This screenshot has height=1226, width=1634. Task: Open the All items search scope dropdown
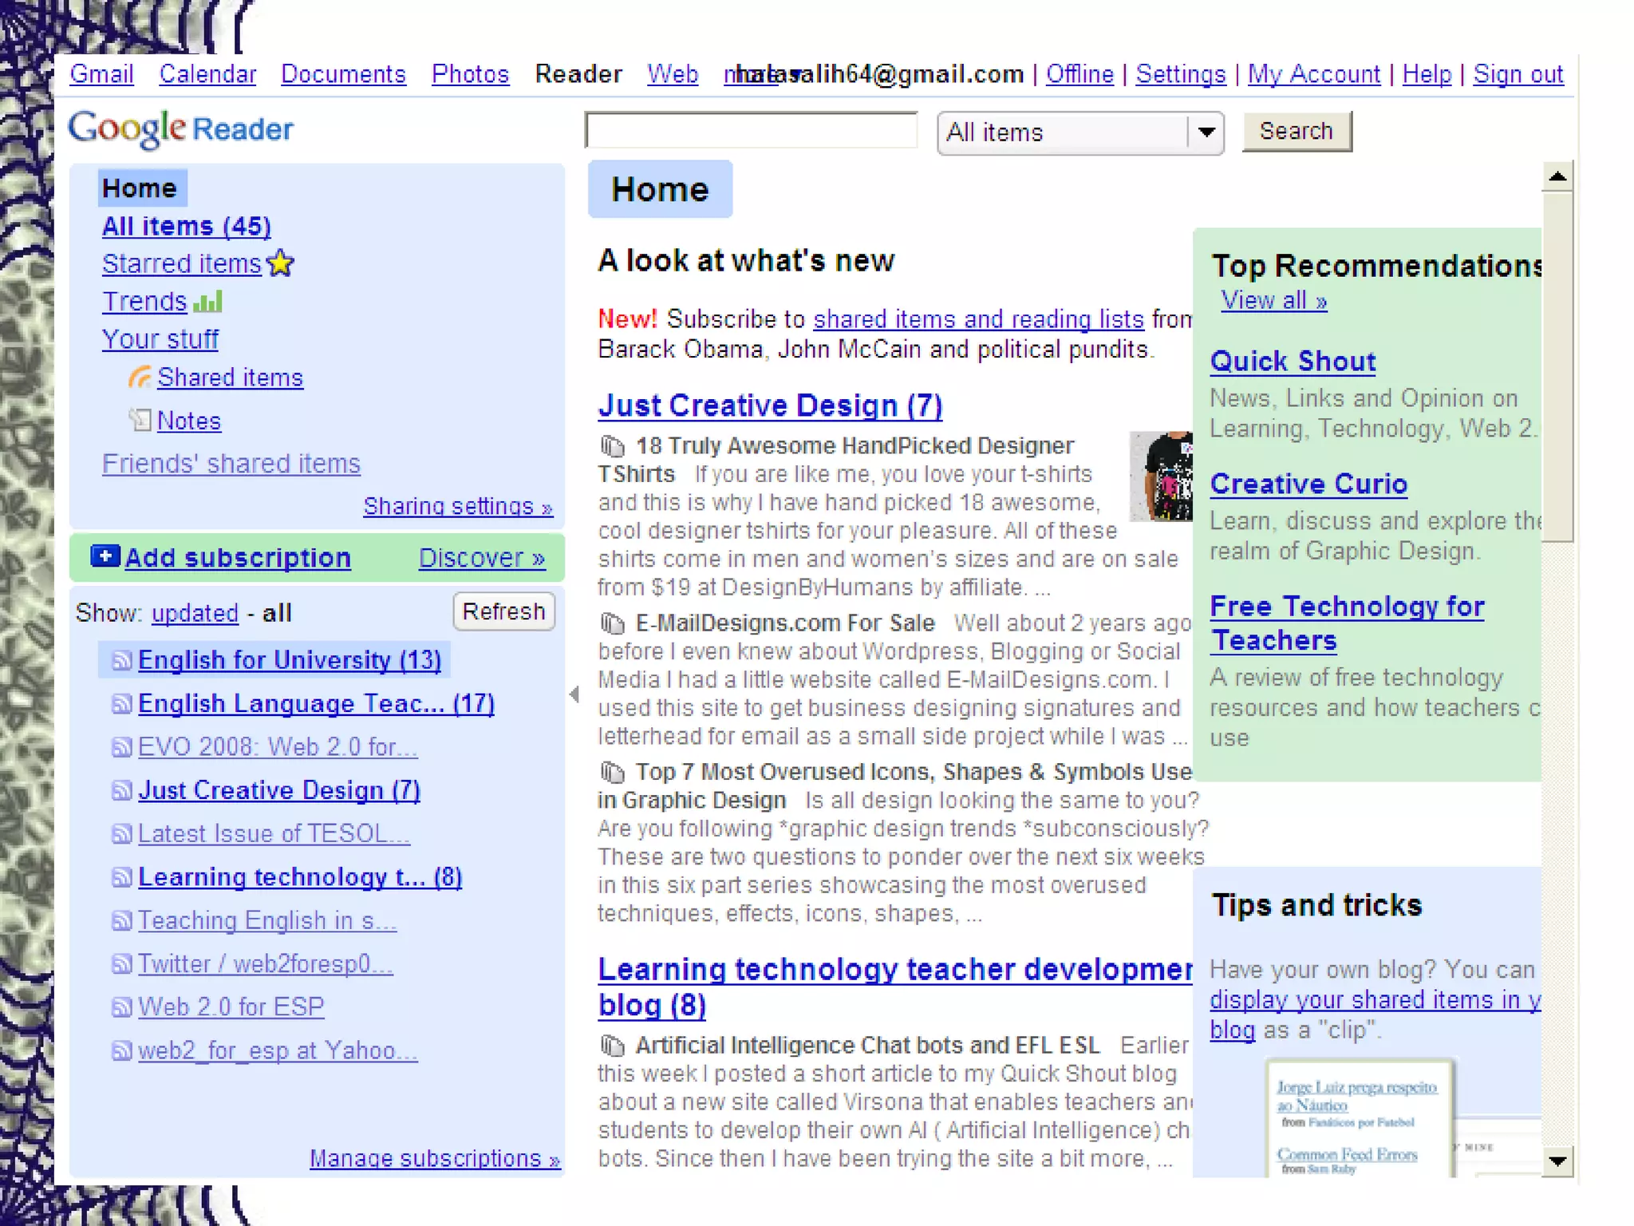click(1080, 132)
